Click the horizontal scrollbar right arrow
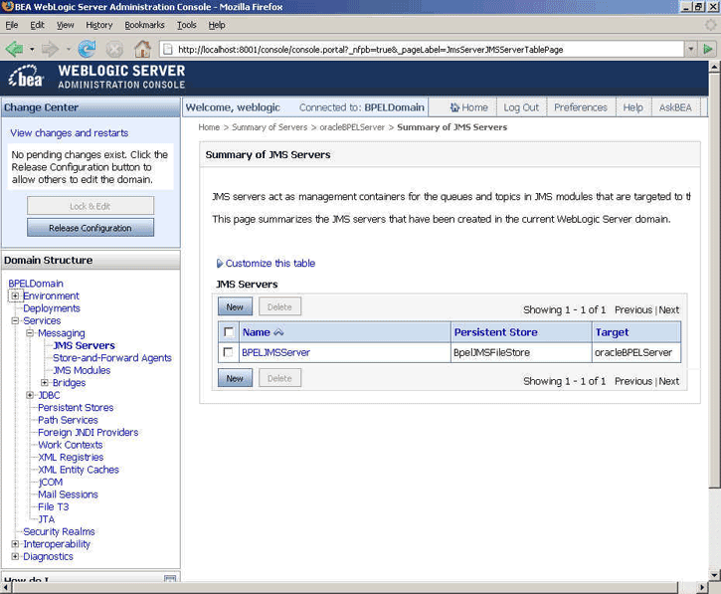Screen dimensions: 721x594 pos(701,588)
